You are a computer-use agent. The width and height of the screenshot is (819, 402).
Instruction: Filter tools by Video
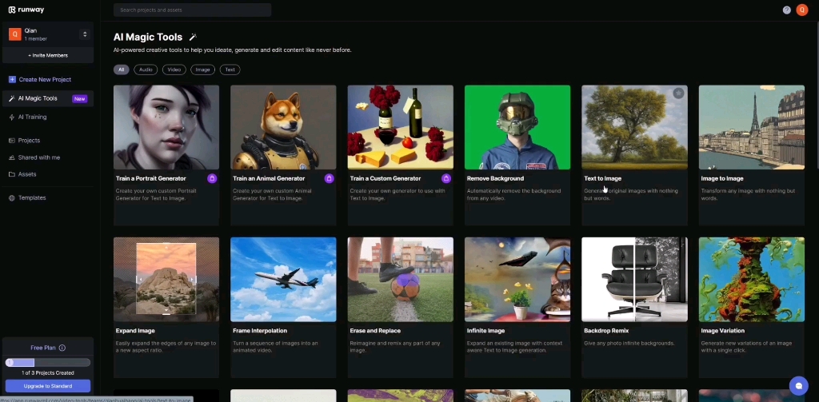coord(174,70)
